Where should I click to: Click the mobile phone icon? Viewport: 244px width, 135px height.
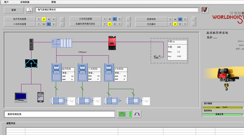40,97
